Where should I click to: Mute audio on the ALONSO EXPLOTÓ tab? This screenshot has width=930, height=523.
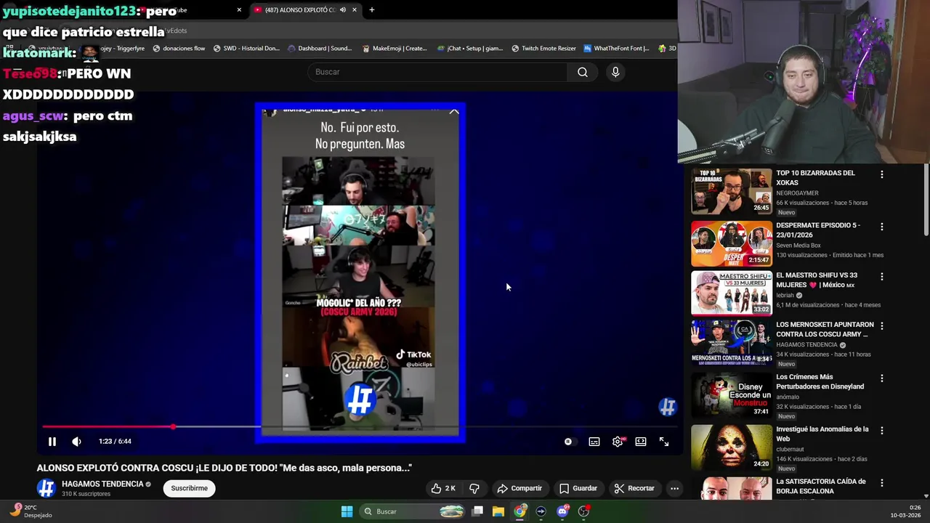(343, 10)
